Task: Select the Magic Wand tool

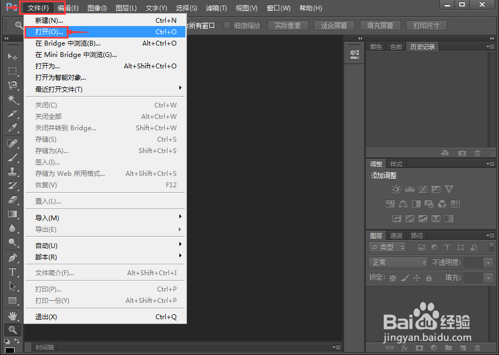Action: pyautogui.click(x=13, y=99)
